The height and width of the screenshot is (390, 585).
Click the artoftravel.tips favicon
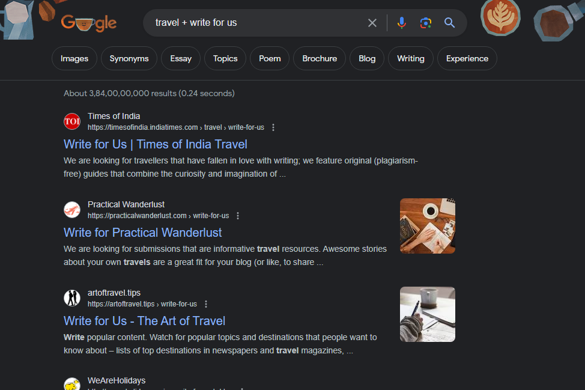point(72,298)
